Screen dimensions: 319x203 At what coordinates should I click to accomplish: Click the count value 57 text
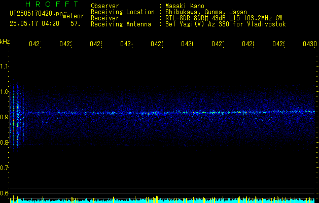click(76, 24)
